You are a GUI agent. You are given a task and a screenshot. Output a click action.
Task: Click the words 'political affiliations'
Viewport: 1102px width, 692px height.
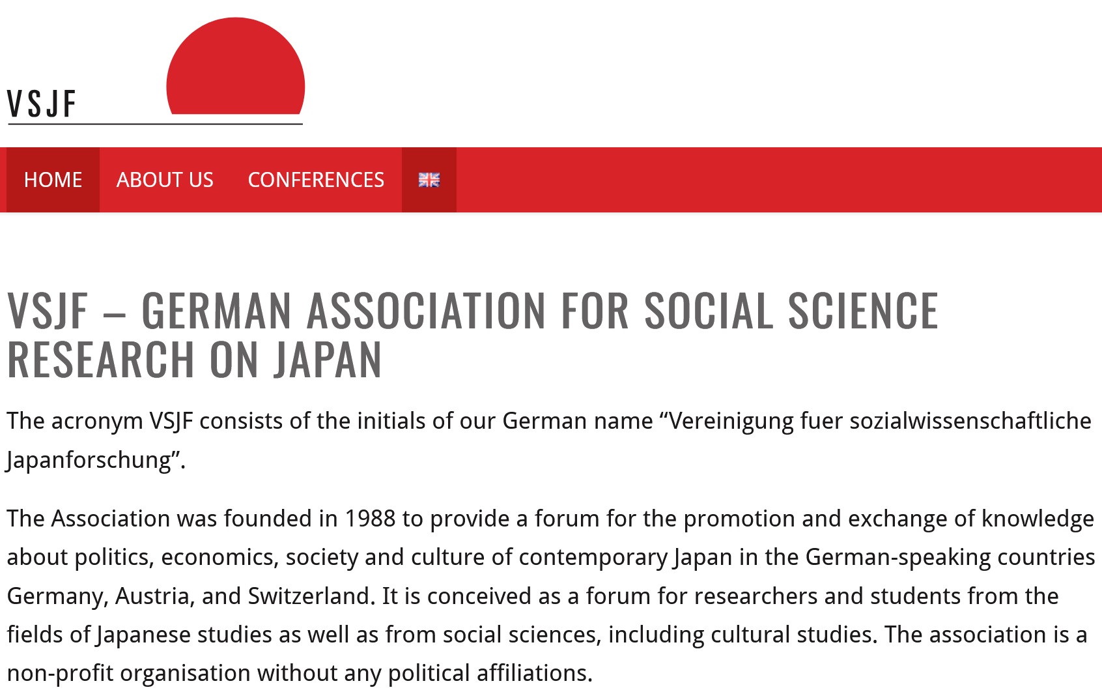coord(488,673)
